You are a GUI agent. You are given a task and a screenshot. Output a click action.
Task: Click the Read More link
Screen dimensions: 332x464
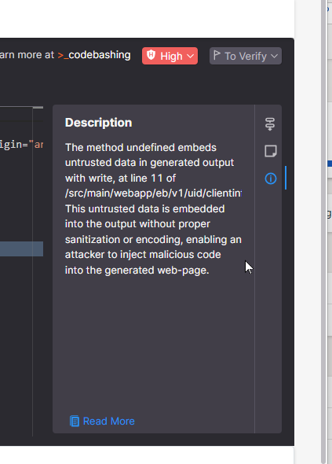[x=108, y=421]
